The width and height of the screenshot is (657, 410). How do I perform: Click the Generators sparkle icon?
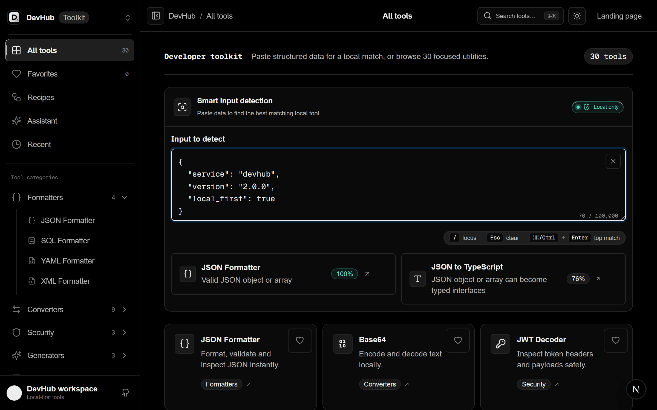[16, 355]
